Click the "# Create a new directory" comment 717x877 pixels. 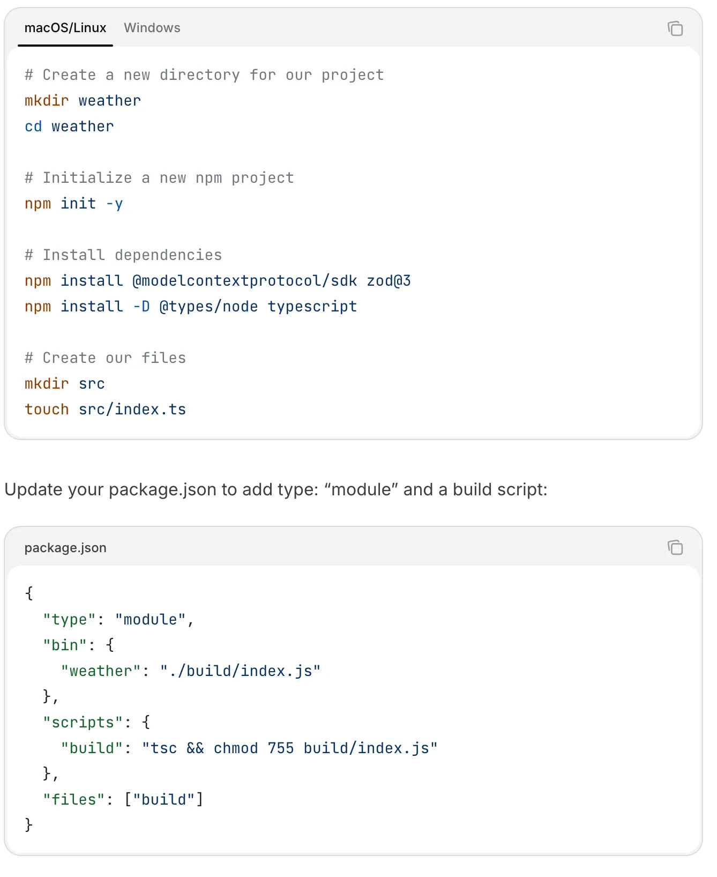[205, 75]
